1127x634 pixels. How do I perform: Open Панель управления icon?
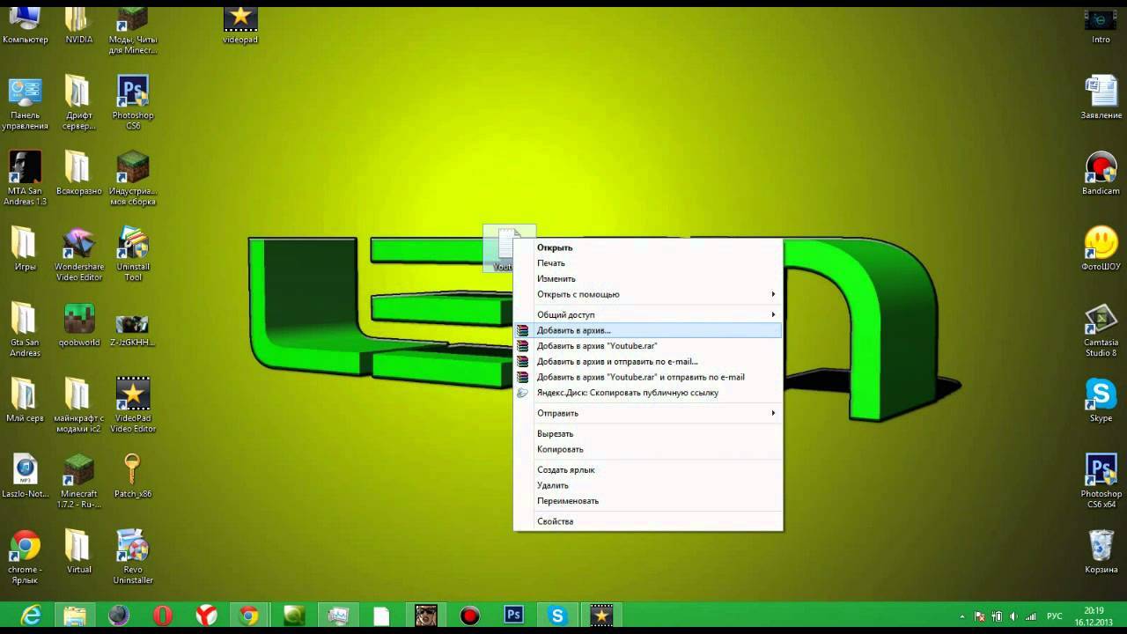pos(25,104)
